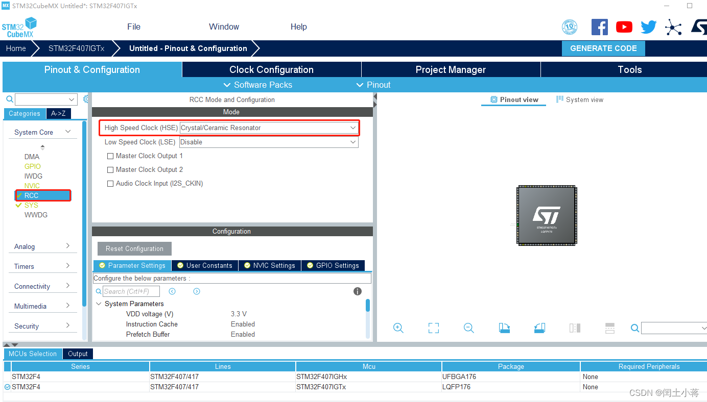Open the GPIO Settings tab
The height and width of the screenshot is (402, 707).
[333, 266]
